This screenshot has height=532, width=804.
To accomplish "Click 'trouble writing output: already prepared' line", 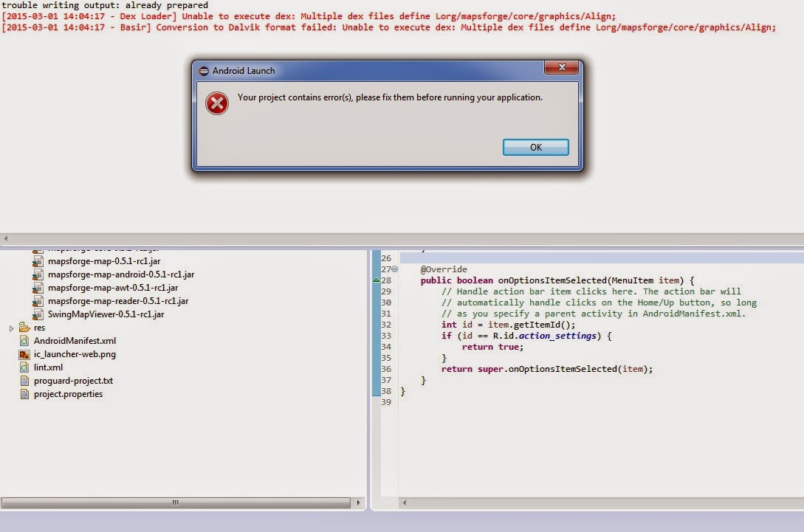I will pos(105,5).
